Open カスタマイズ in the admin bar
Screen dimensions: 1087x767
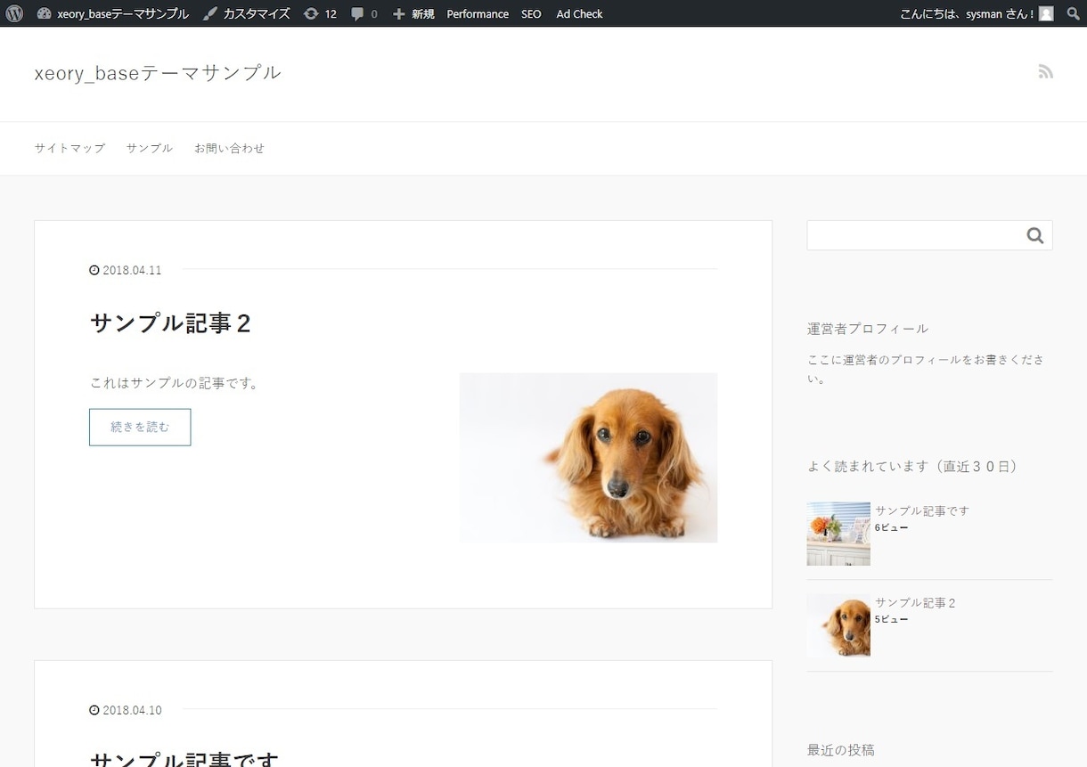tap(246, 13)
